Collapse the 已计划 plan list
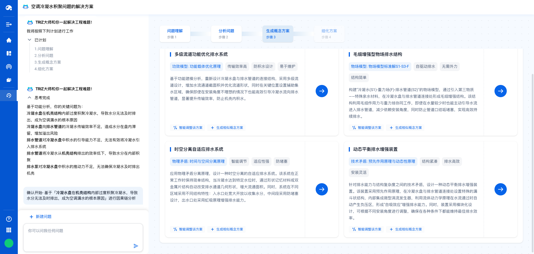534x254 pixels. [29, 40]
